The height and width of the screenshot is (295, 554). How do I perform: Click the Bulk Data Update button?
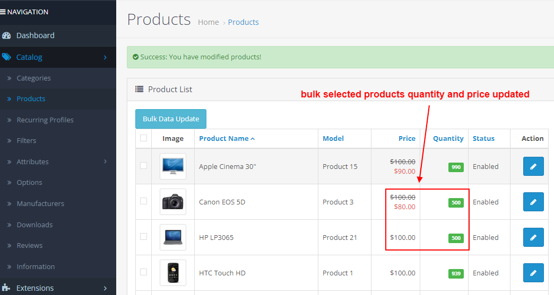[170, 119]
